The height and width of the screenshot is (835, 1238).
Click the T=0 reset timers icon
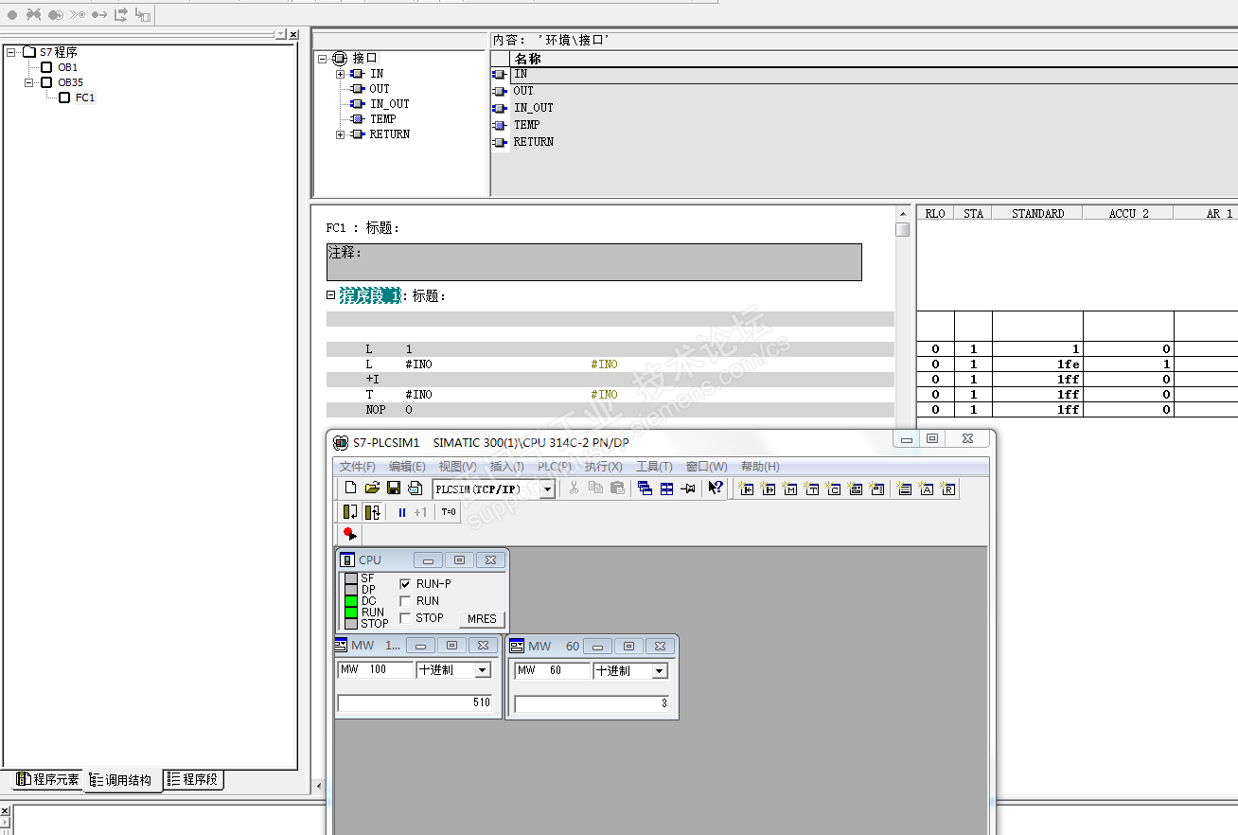[x=449, y=512]
